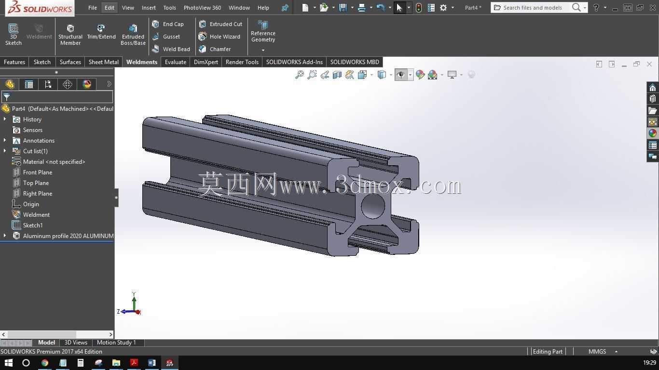Launch the Hole Wizard
Screen dimensions: 659x370
pos(220,37)
